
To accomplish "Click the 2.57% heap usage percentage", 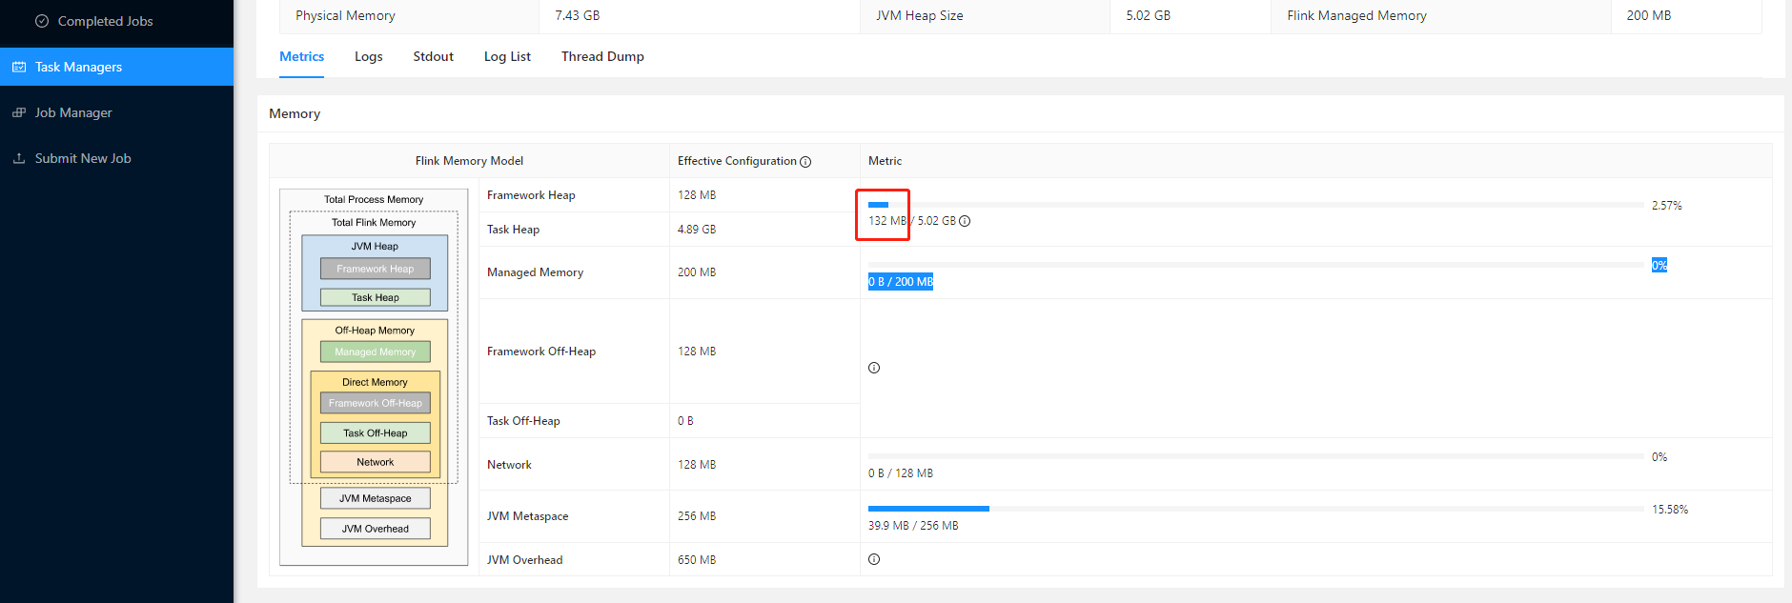I will pyautogui.click(x=1667, y=206).
